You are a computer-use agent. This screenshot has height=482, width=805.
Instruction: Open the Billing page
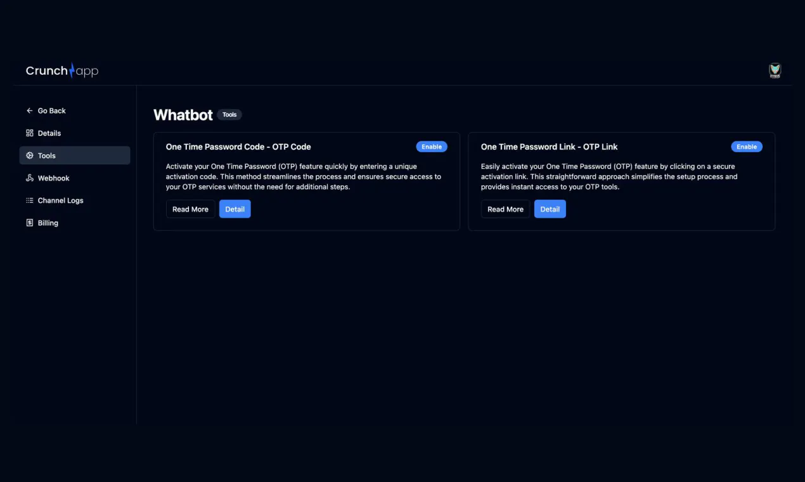pos(75,223)
